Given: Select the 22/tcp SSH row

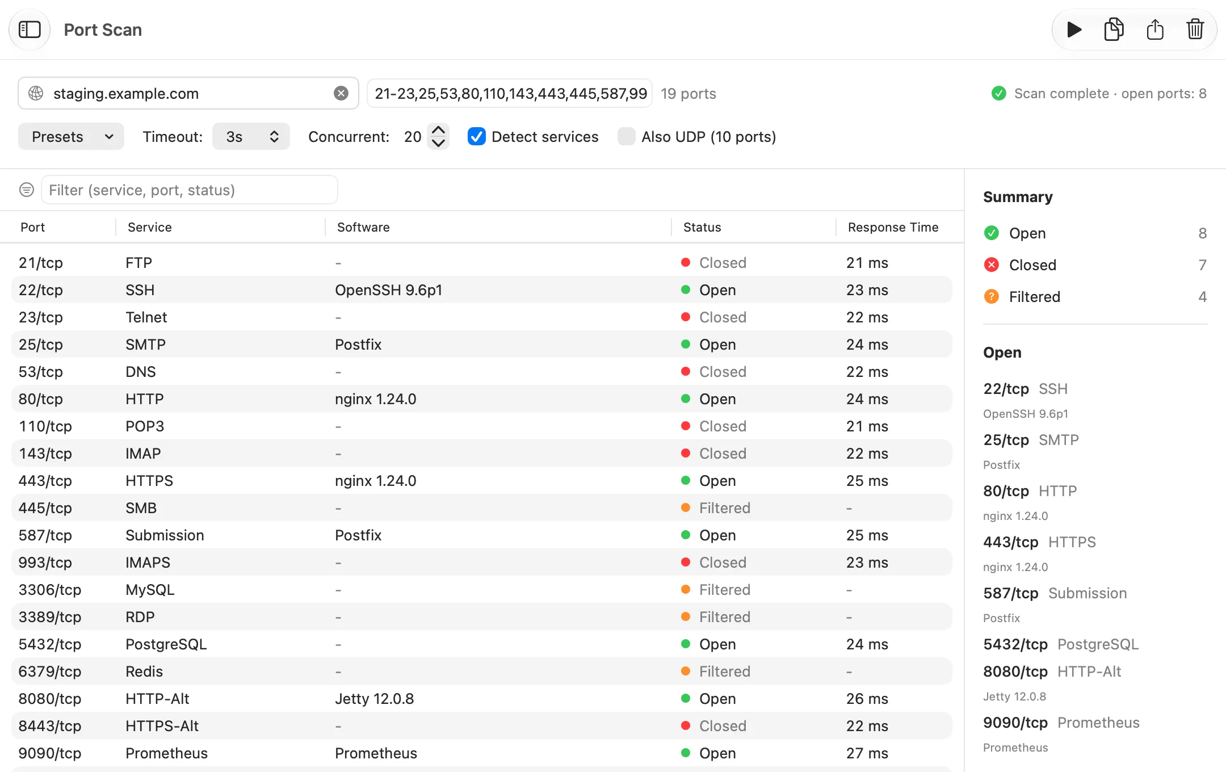Looking at the screenshot, I should point(482,289).
